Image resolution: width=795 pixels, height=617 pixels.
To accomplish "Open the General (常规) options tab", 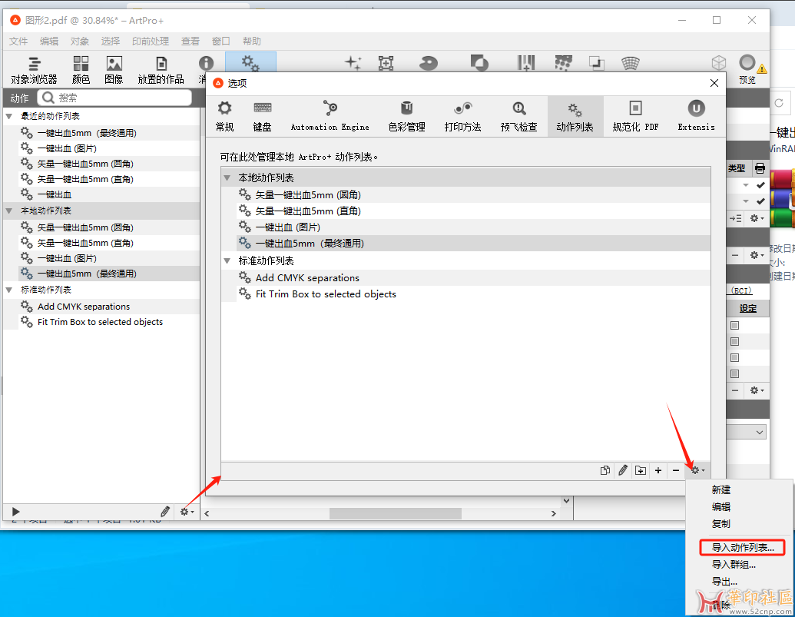I will [x=224, y=117].
